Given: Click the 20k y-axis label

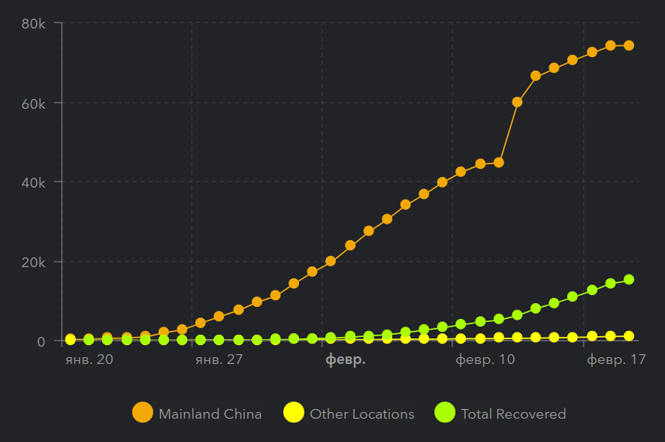Looking at the screenshot, I should (x=33, y=262).
